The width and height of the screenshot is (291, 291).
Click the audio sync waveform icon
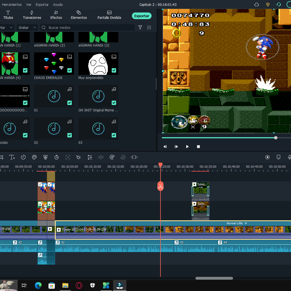[112, 157]
